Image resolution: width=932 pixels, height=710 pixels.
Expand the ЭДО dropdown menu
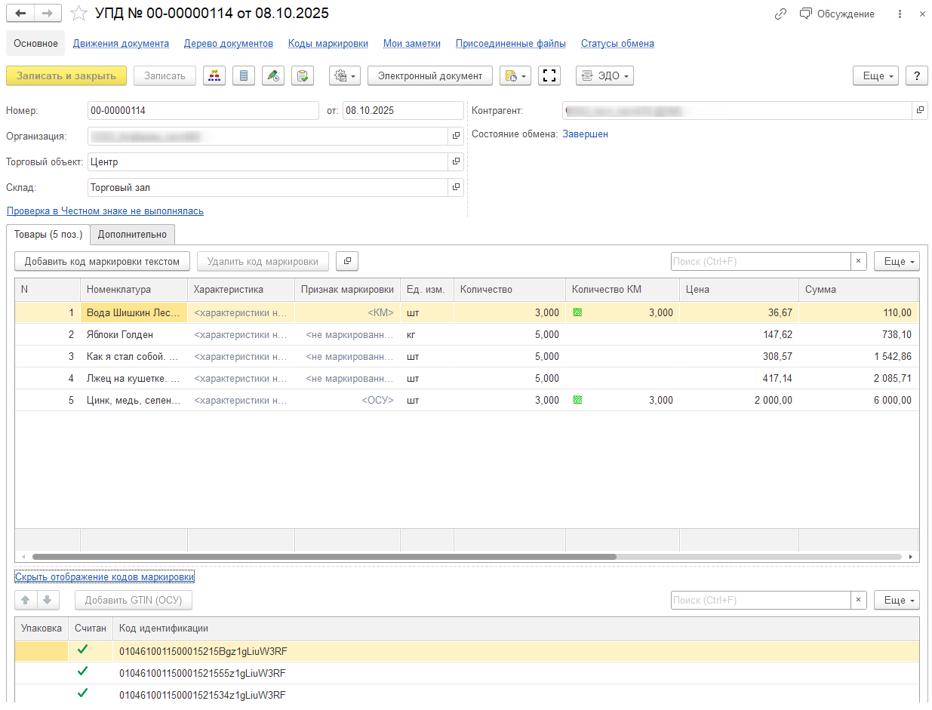pyautogui.click(x=604, y=75)
